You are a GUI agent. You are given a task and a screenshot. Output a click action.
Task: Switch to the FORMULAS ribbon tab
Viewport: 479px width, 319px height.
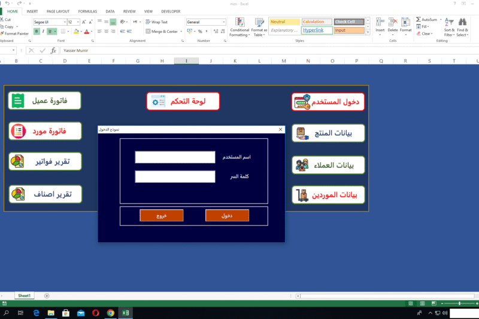pos(87,11)
